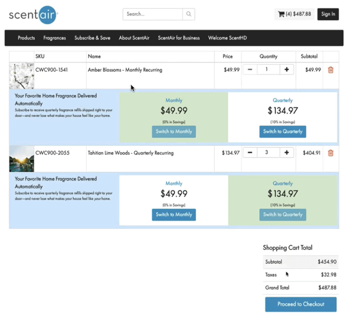Open the Products menu
The width and height of the screenshot is (346, 318).
point(26,38)
